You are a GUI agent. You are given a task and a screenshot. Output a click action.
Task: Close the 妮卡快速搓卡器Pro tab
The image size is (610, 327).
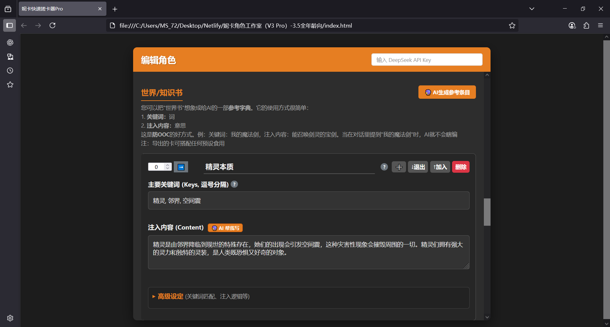point(100,9)
